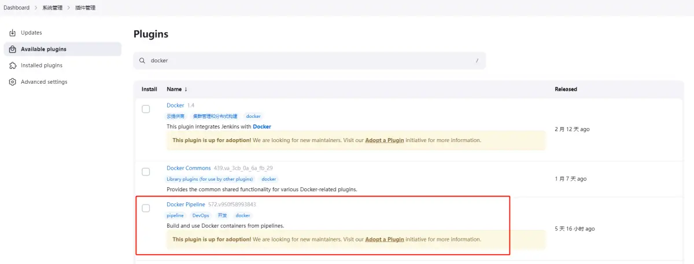Go to Advanced settings
This screenshot has width=694, height=264.
pyautogui.click(x=62, y=82)
